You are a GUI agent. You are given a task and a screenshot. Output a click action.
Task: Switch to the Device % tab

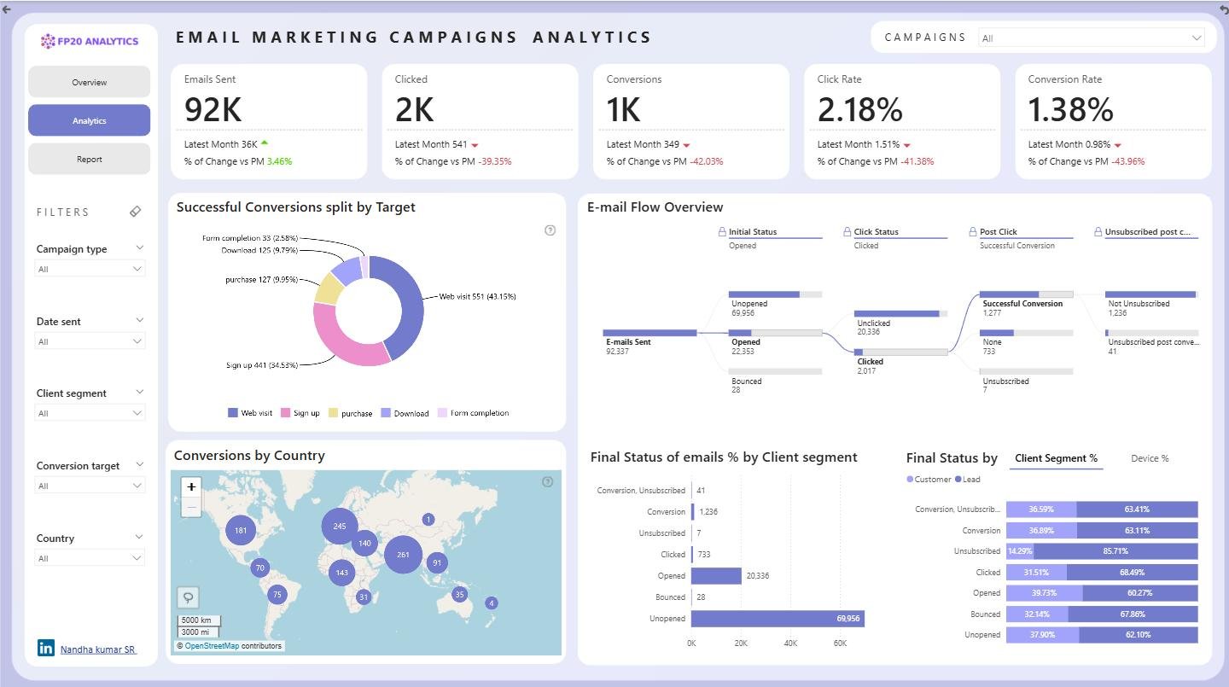(x=1150, y=458)
